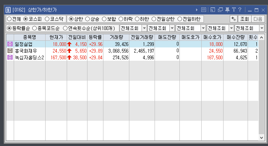The width and height of the screenshot is (268, 146).
Task: Sort by 등락률순 radio option
Action: (x=9, y=28)
